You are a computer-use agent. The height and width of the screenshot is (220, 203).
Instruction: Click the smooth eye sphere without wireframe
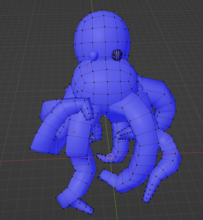pos(94,55)
